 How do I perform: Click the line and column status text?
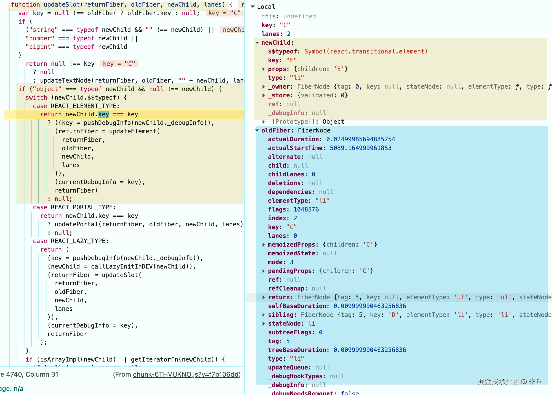pos(29,374)
